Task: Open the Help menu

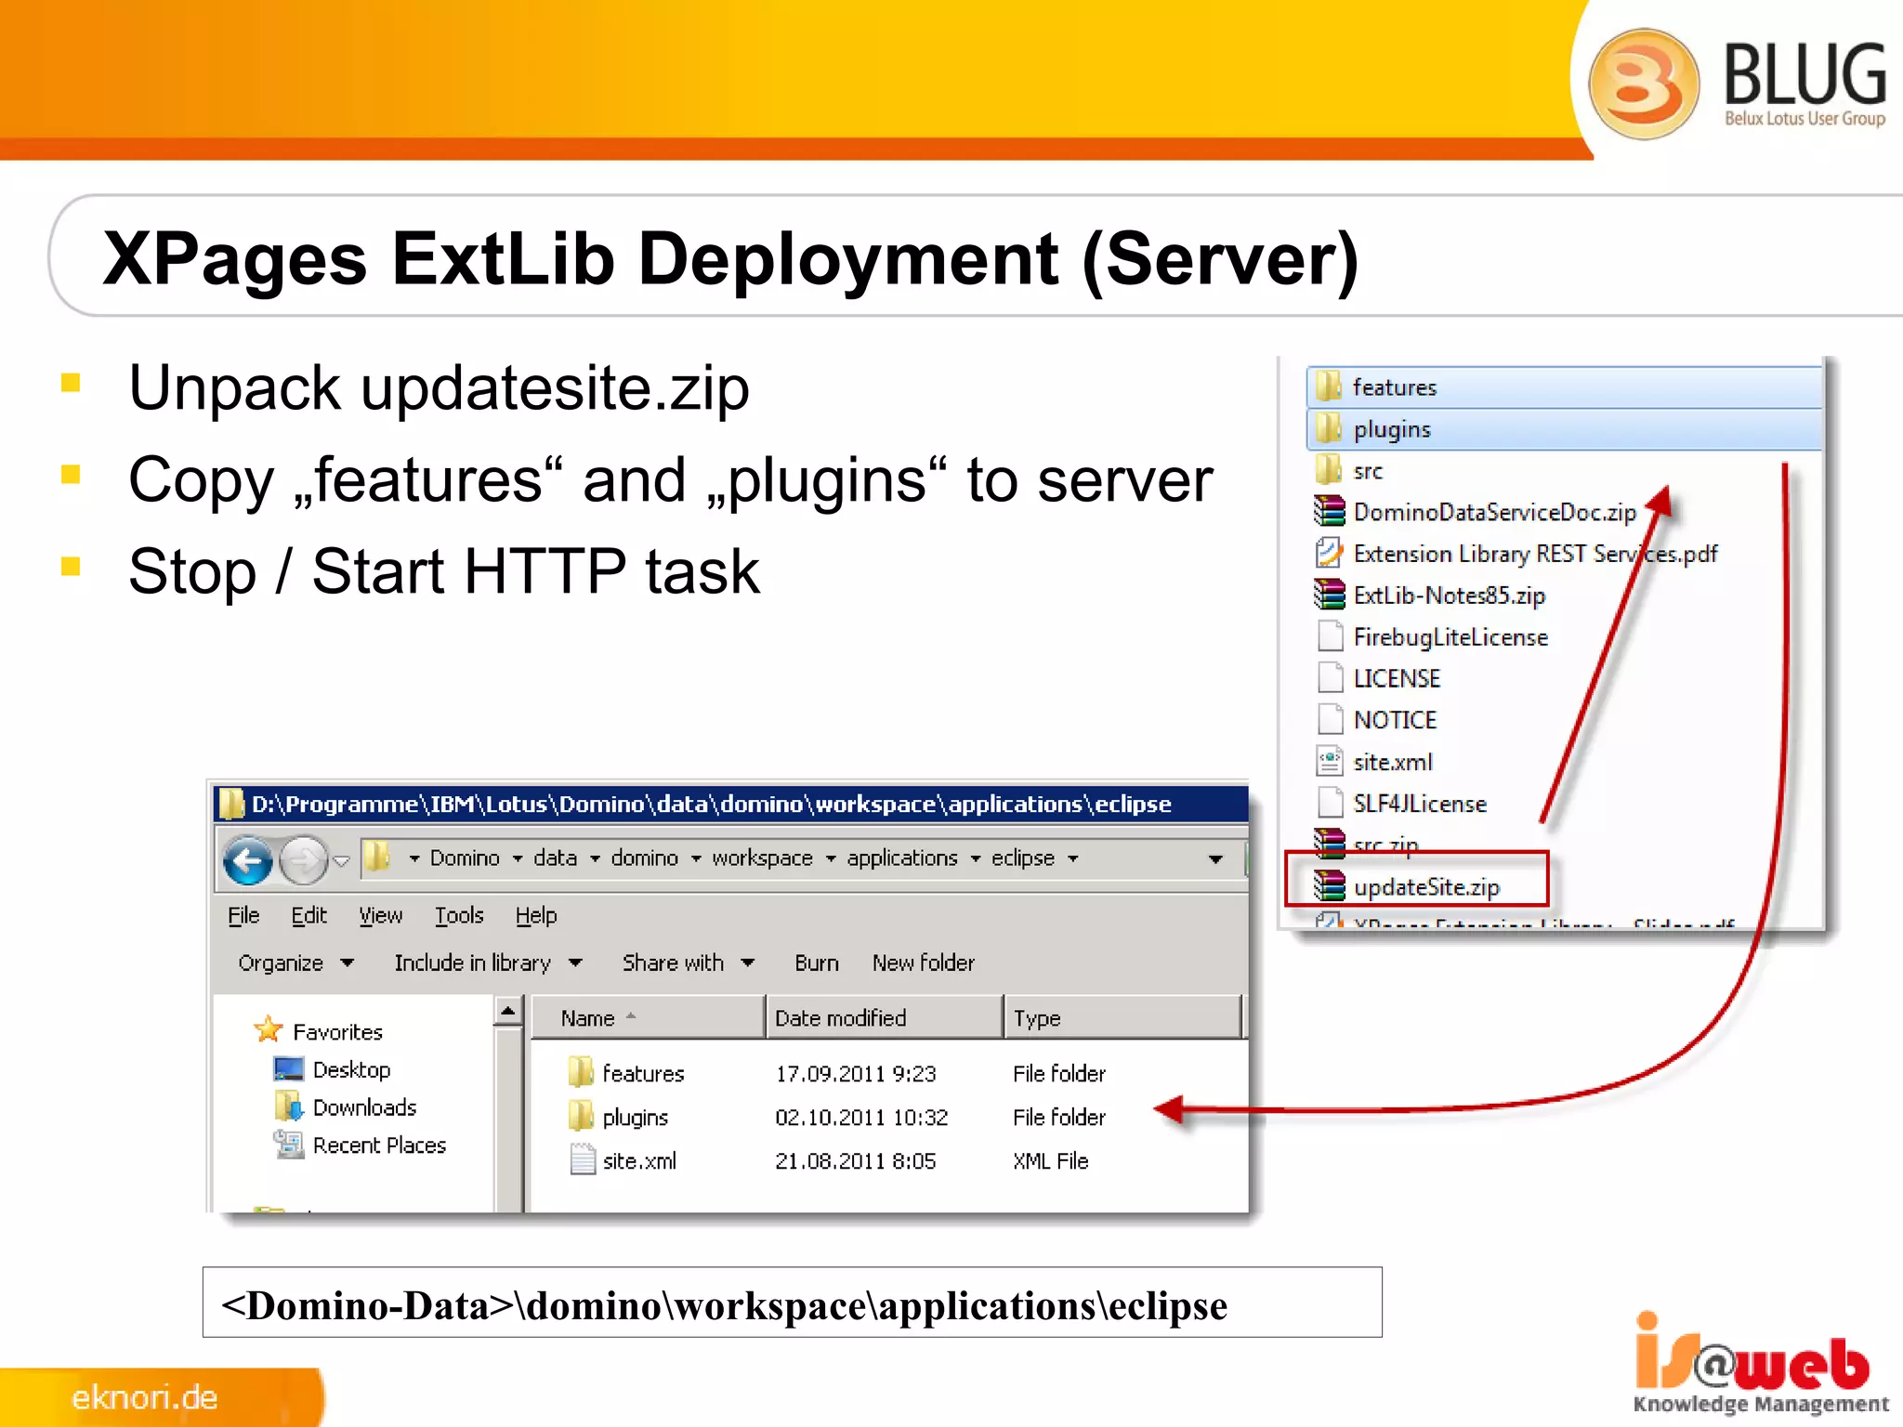Action: click(536, 915)
